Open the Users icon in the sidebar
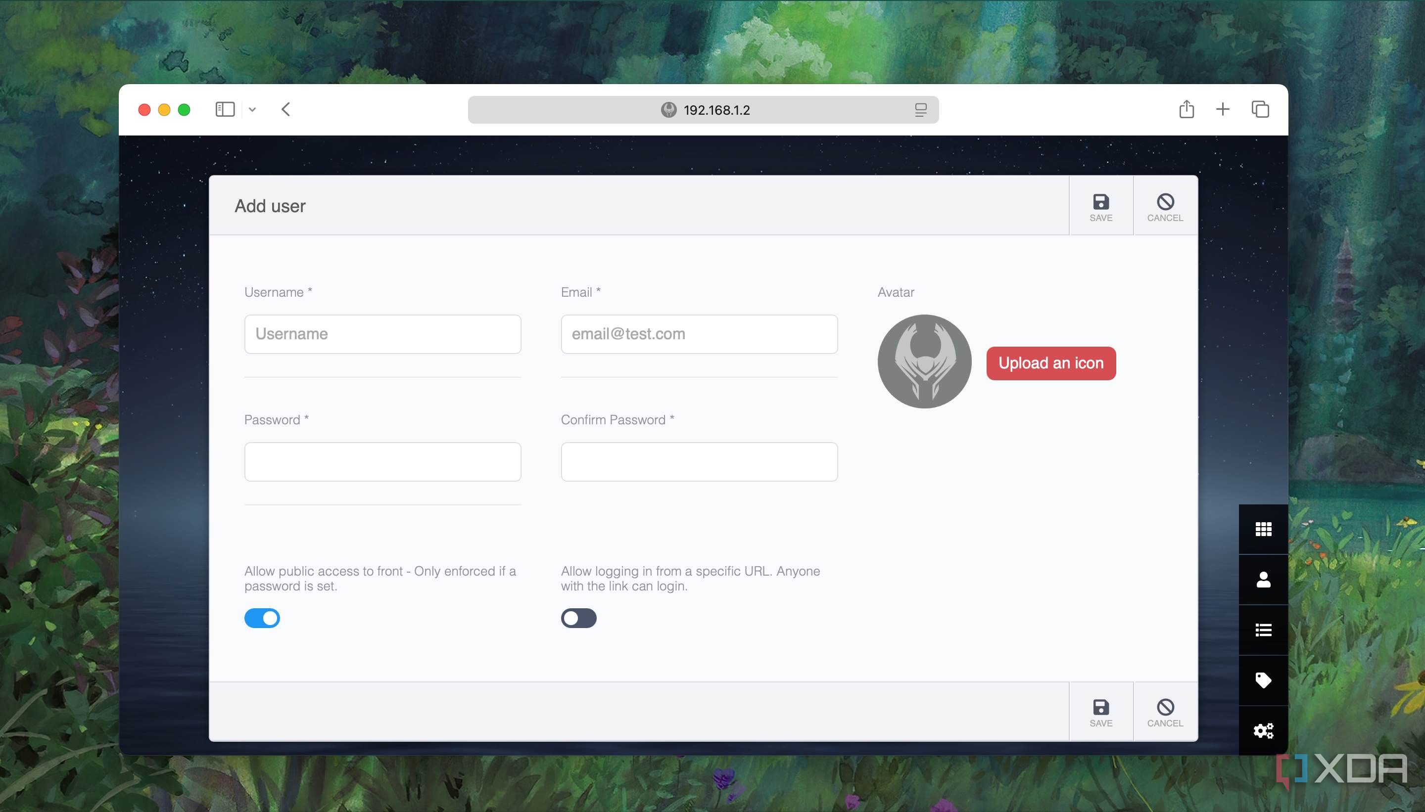This screenshot has width=1425, height=812. [1263, 580]
